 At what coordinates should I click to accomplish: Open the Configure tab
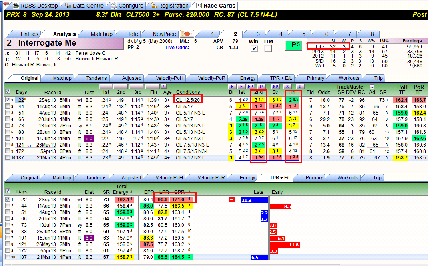coord(127,6)
